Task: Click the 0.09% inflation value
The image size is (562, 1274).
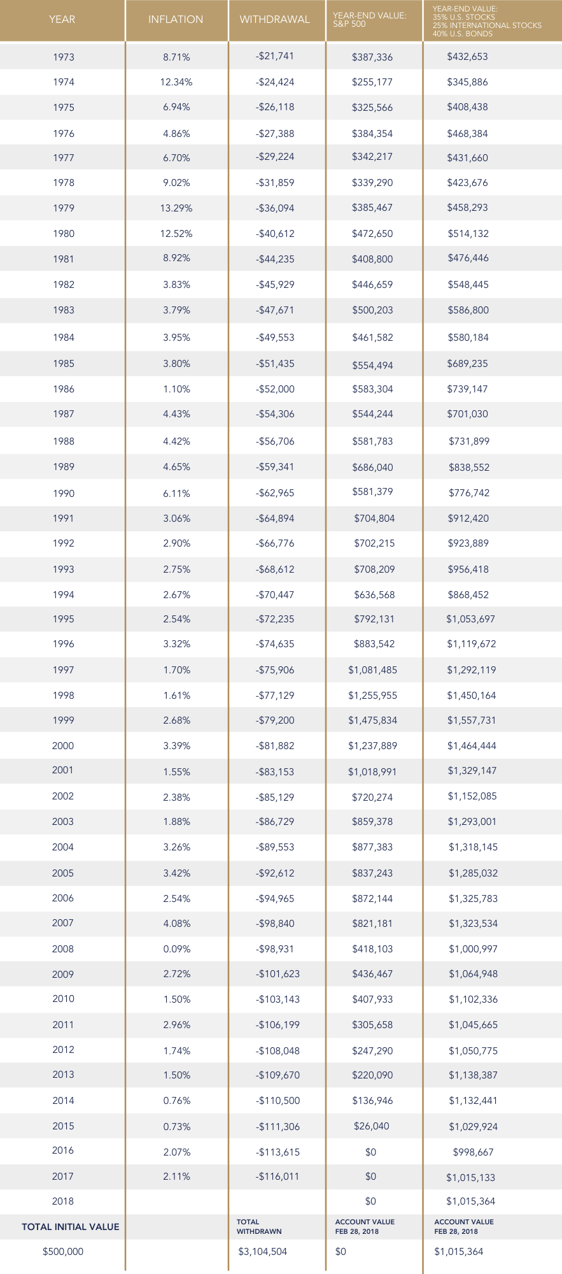Action: click(x=176, y=949)
